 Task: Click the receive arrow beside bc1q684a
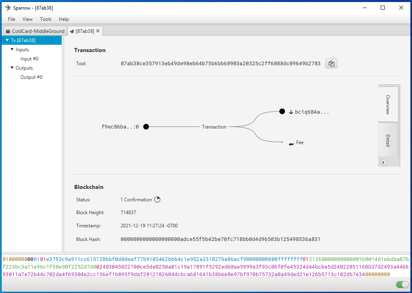291,112
